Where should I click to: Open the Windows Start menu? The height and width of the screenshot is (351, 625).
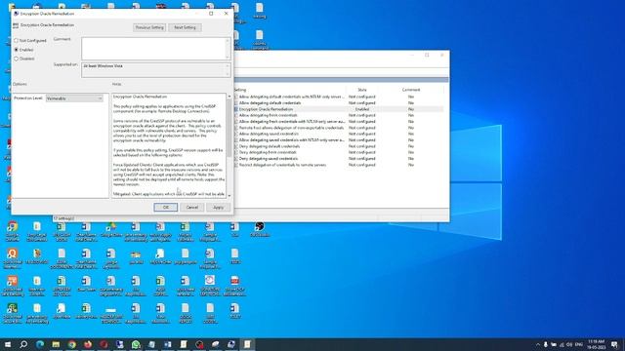(8, 344)
